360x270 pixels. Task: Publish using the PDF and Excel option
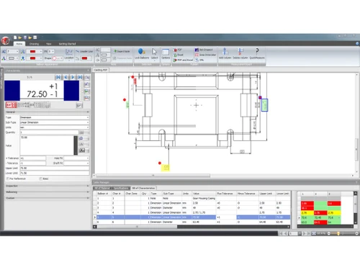tap(183, 60)
